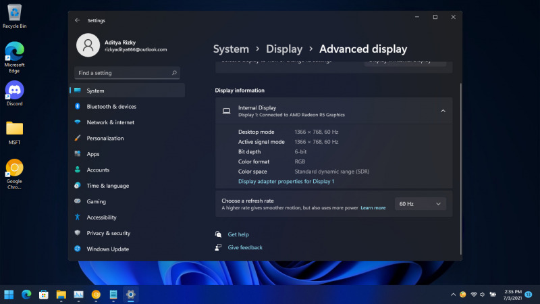This screenshot has width=540, height=304.
Task: Click the Network wifi icon in the sidebar
Action: pos(78,122)
